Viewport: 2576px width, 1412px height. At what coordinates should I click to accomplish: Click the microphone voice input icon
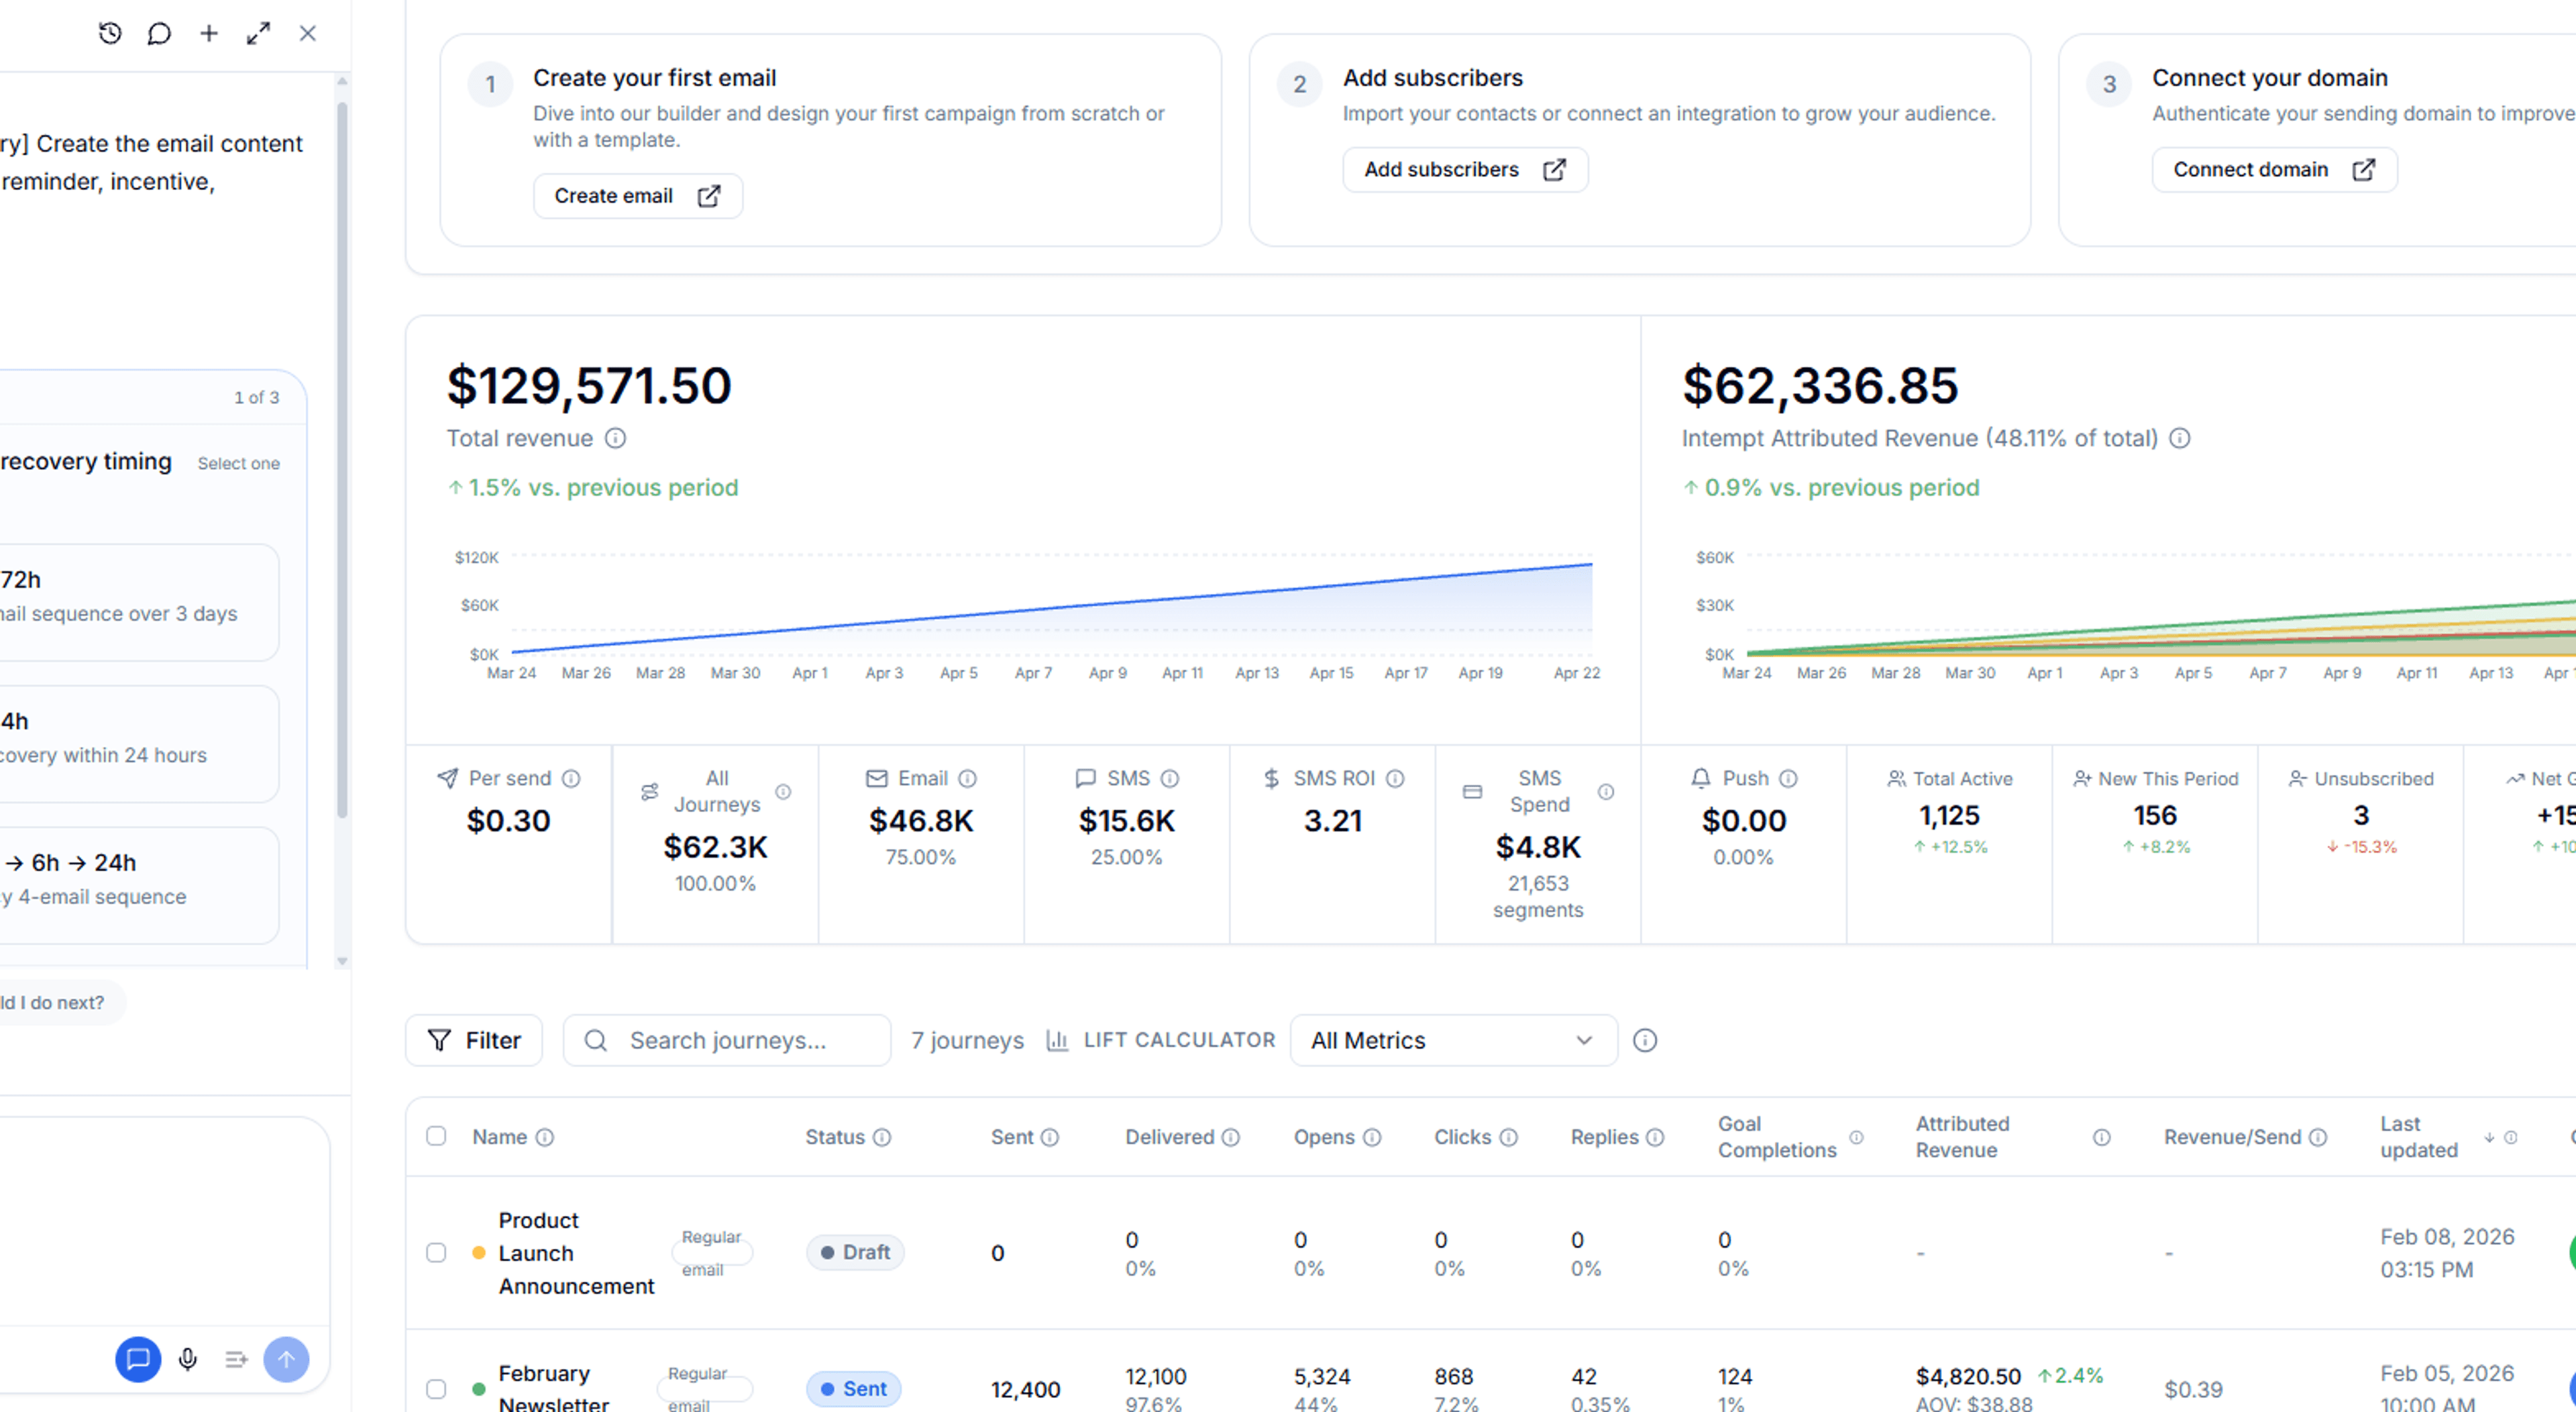click(x=187, y=1358)
